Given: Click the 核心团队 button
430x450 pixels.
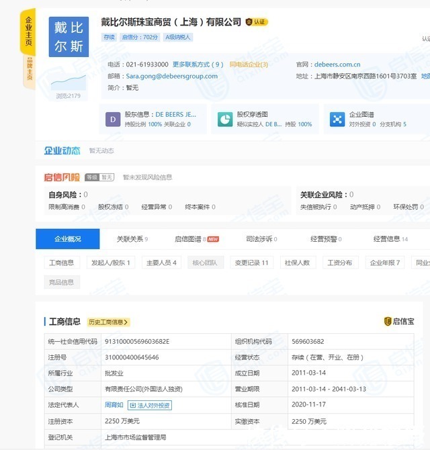Looking at the screenshot, I should (206, 263).
